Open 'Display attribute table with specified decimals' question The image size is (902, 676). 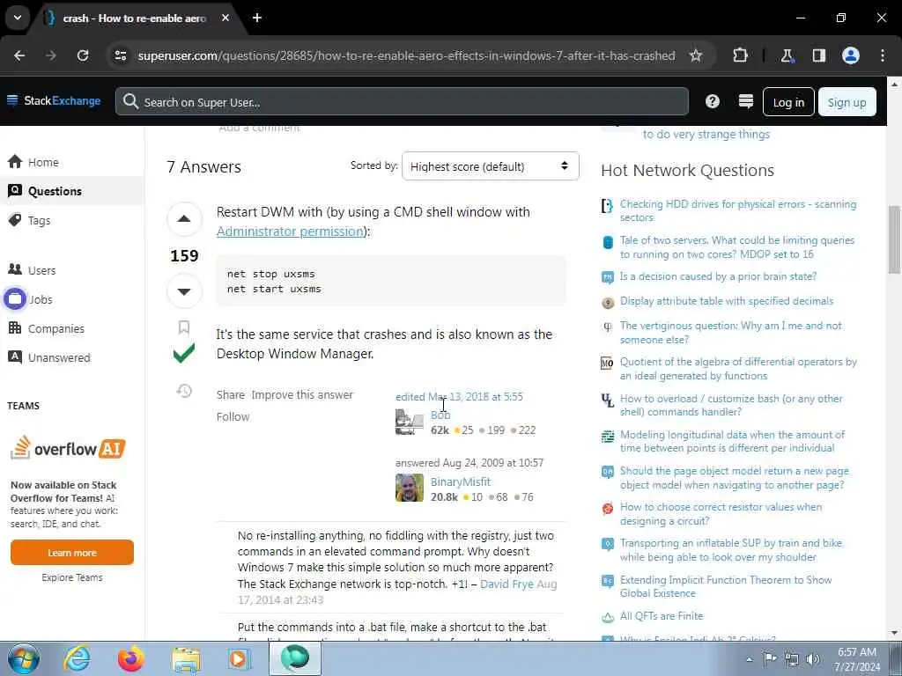[727, 301]
